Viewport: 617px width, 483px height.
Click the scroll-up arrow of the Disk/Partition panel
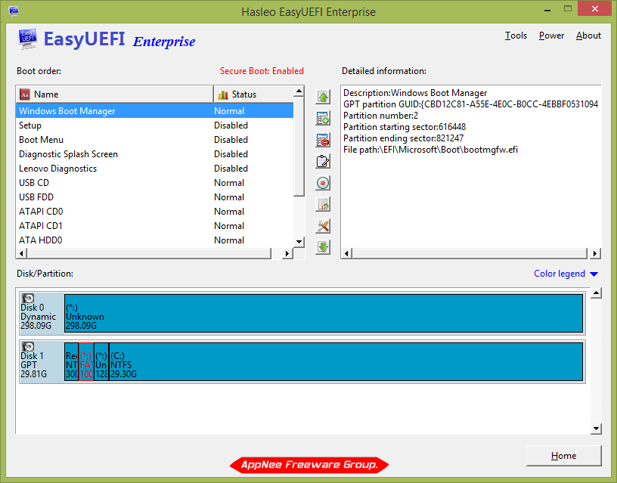[596, 293]
